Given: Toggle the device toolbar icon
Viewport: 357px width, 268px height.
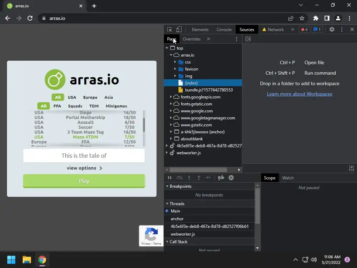Looking at the screenshot, I should click(x=179, y=29).
